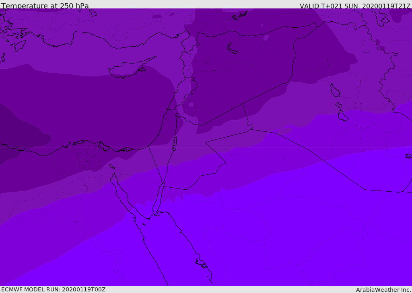
Task: Click the 'Temperature at 250 hPa' title
Action: [45, 6]
